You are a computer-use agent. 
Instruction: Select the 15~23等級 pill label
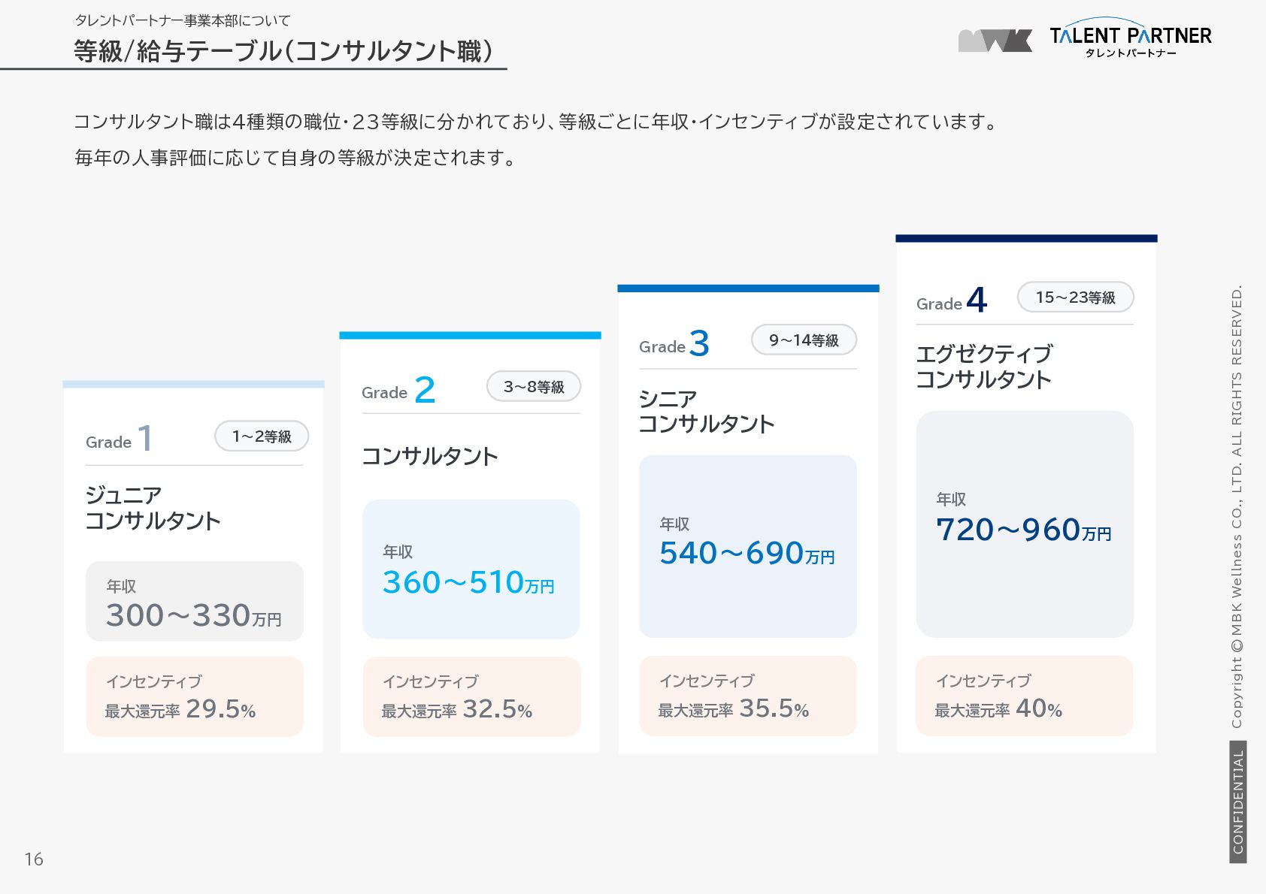(1075, 297)
